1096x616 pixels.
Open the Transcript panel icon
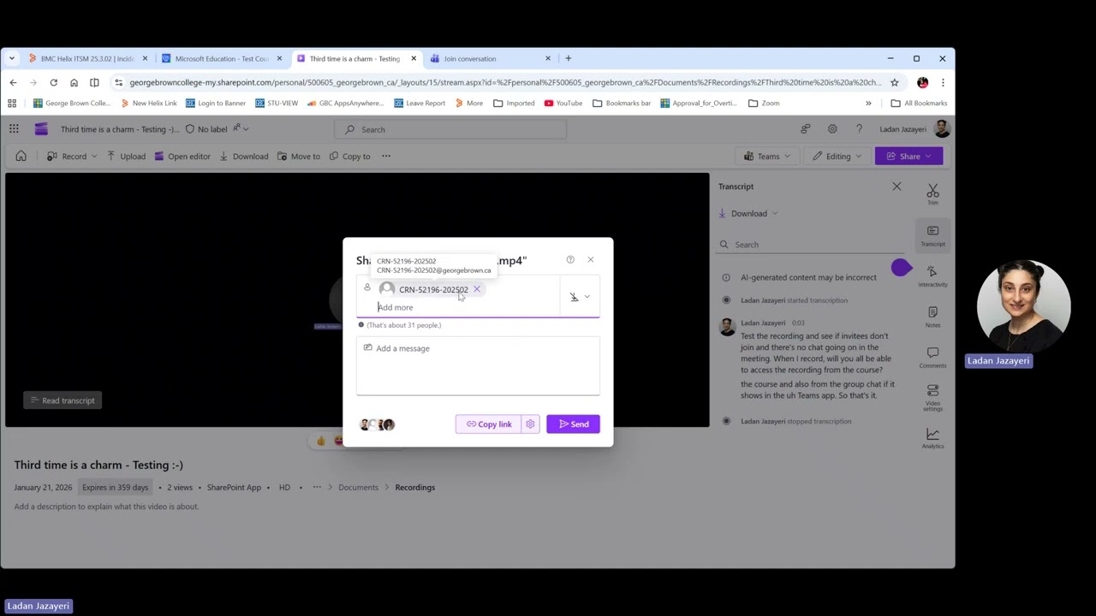(932, 235)
